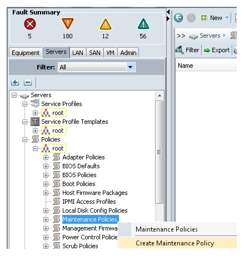
Task: Select the Power Control Policies tree item
Action: tap(89, 237)
